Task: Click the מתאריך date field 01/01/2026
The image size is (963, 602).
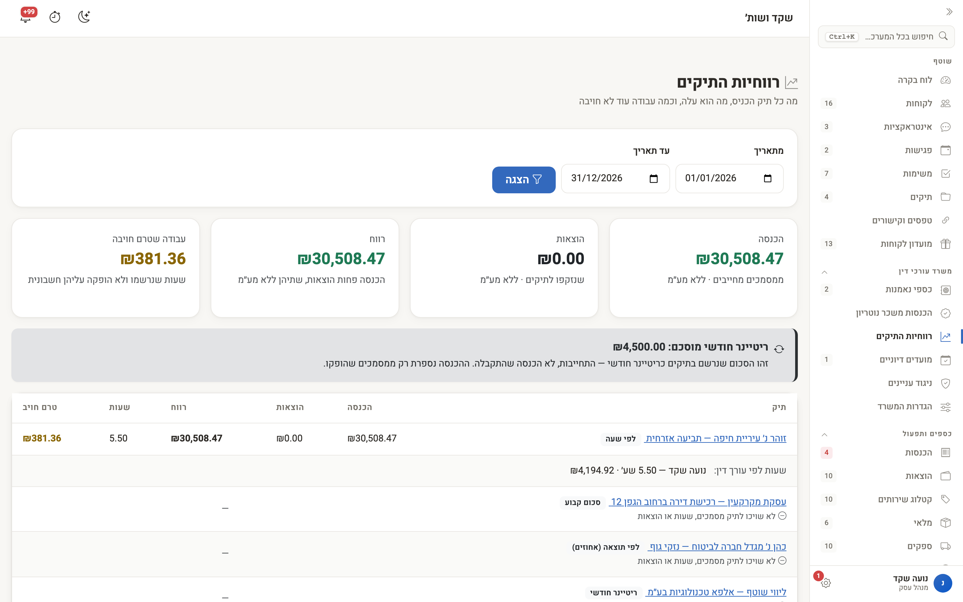Action: coord(729,178)
